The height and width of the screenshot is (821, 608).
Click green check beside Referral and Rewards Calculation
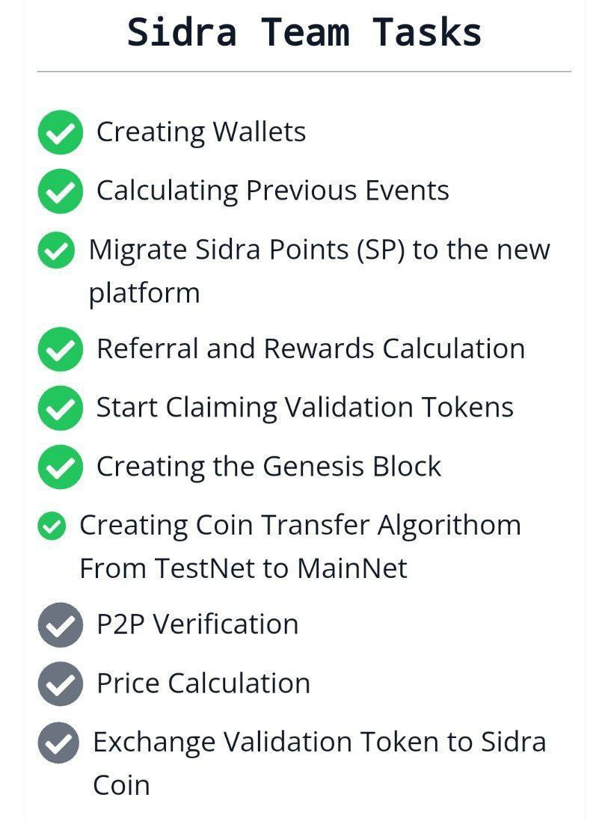click(61, 349)
